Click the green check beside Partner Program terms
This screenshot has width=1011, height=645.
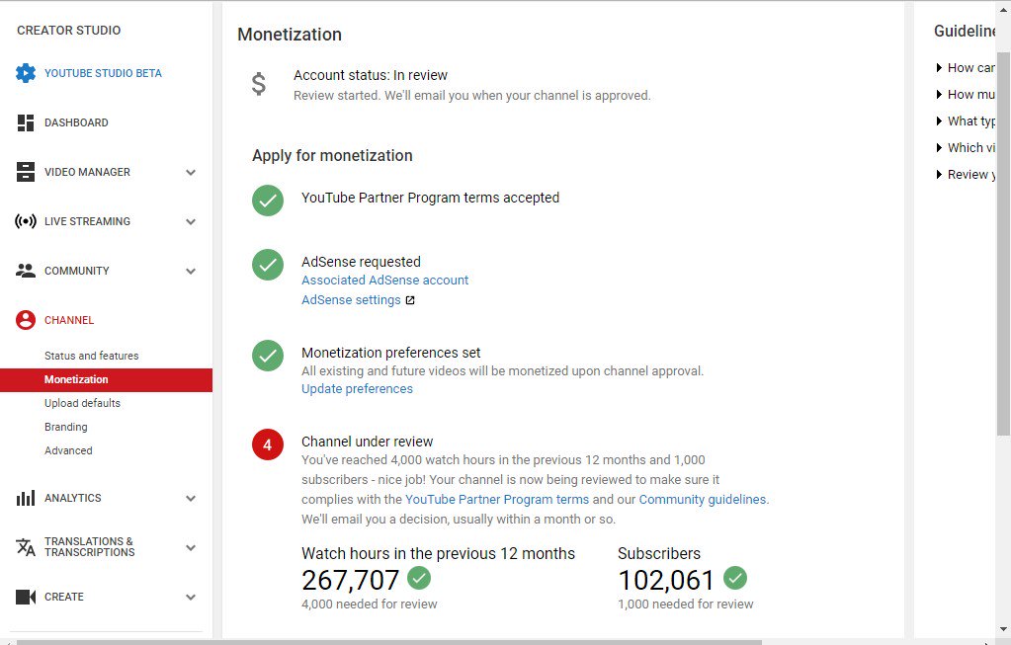click(268, 201)
